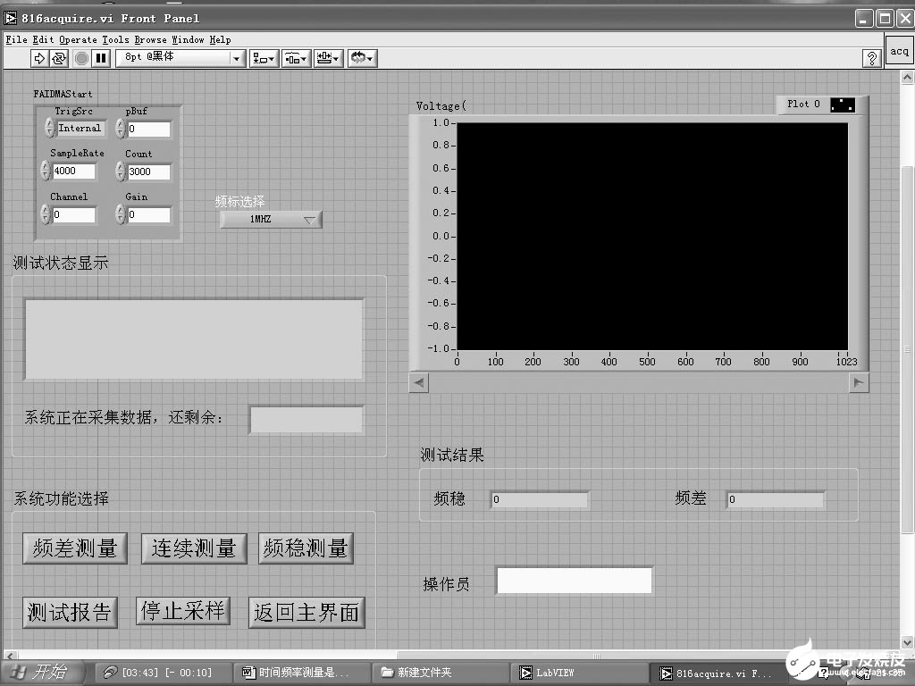Click the Voltage graph black plot area

[x=651, y=236]
